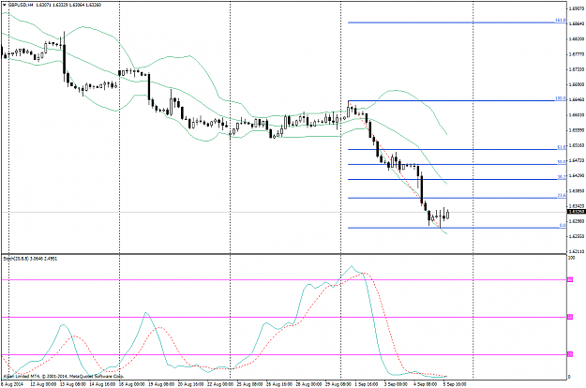Click the 1.69070 price axis label

576,7
